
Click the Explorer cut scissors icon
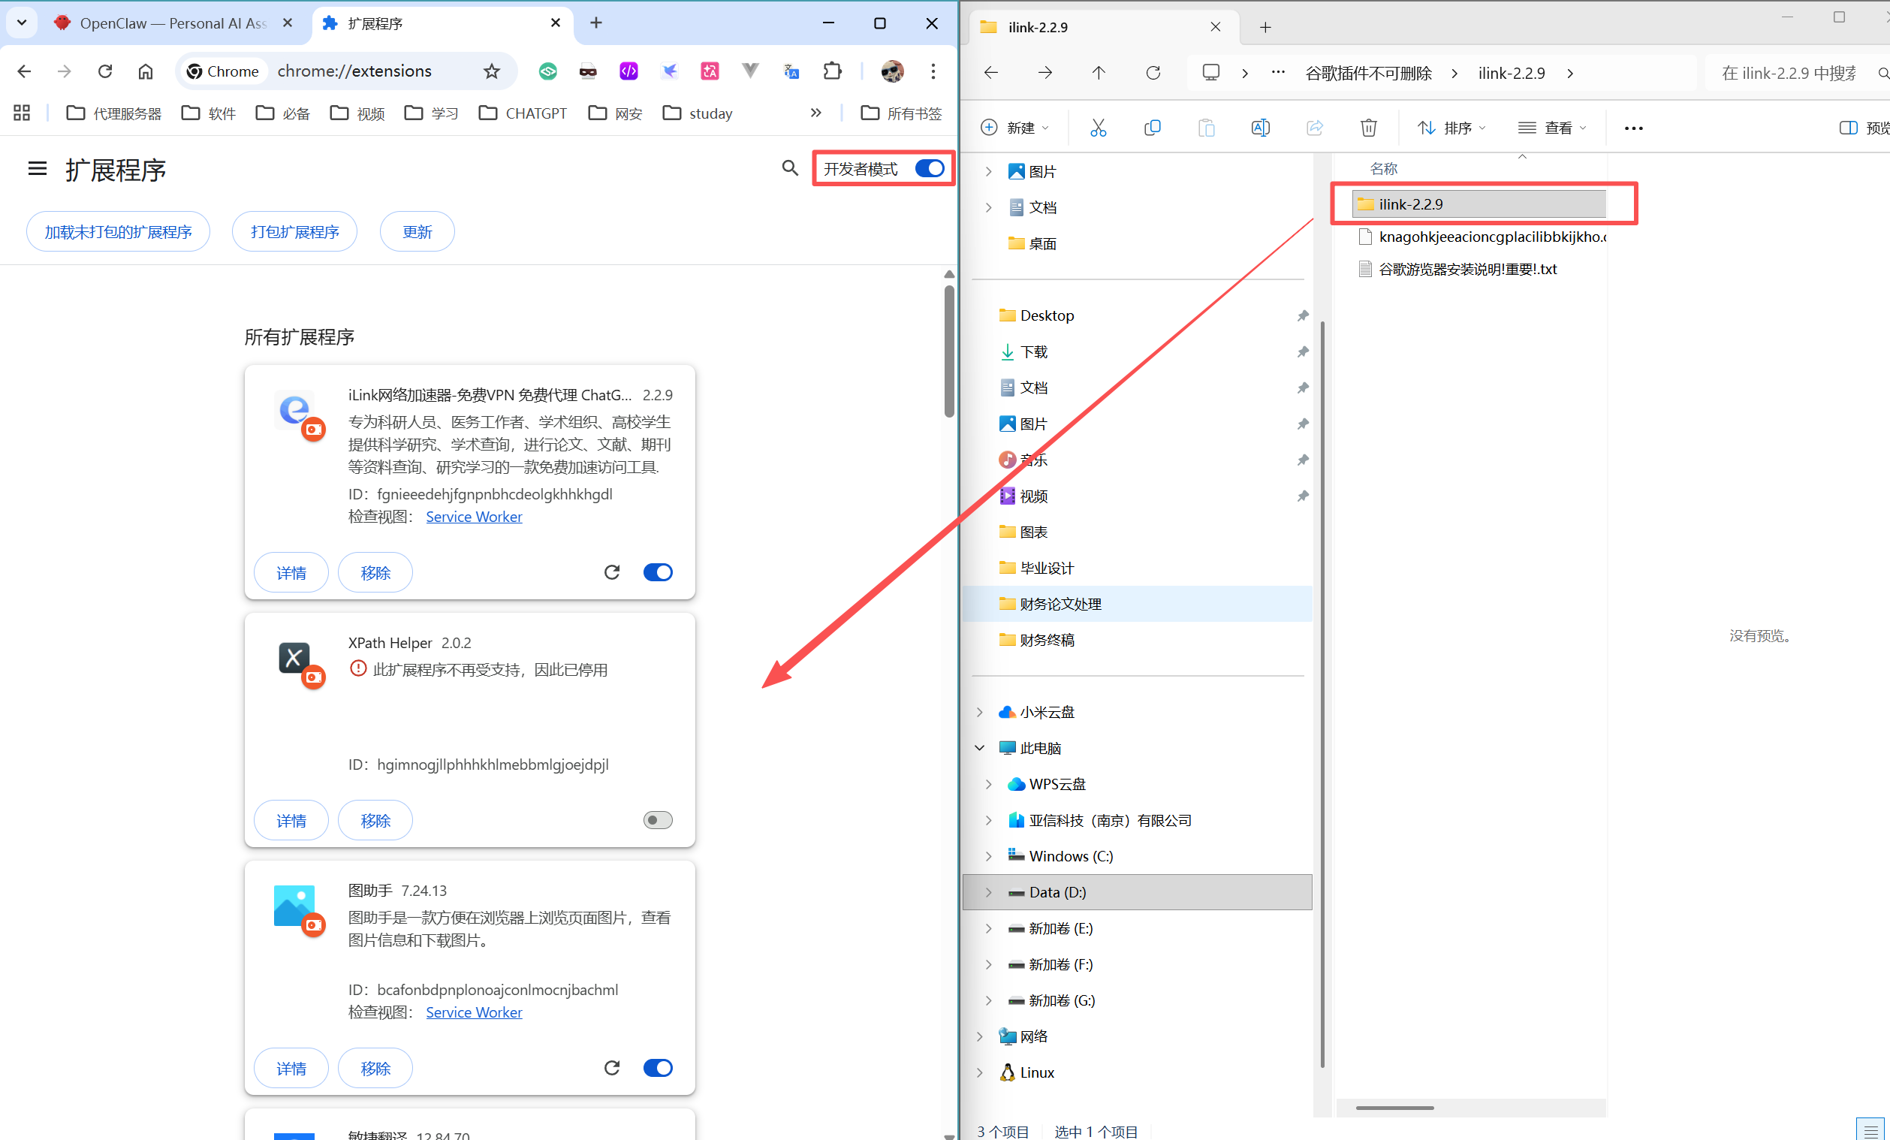point(1098,128)
